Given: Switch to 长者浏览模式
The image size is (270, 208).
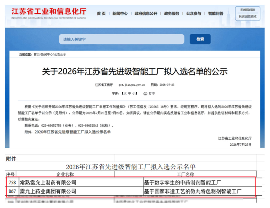Looking at the screenshot, I should pos(247,16).
